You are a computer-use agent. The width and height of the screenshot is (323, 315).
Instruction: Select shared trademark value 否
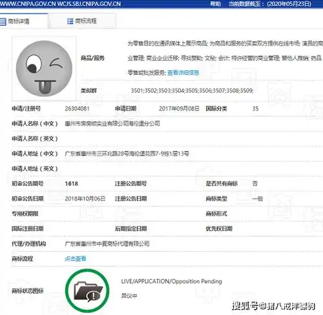point(255,183)
